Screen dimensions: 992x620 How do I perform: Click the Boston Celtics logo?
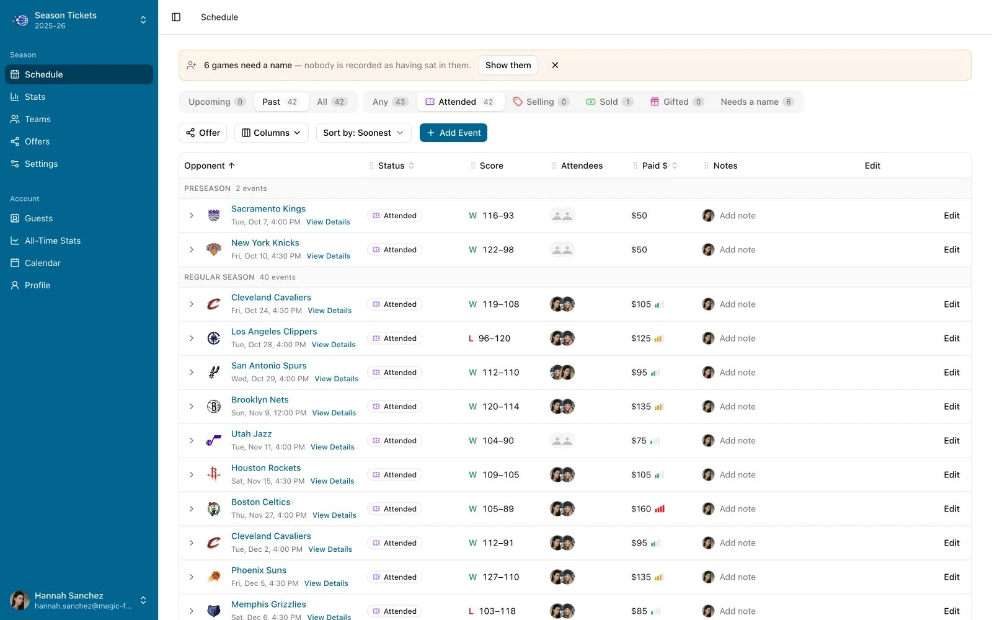214,509
